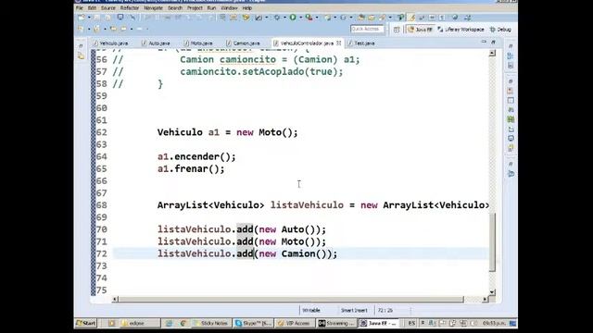Click 'listaVehiculo.add(new Auto());' line
593x333 pixels.
point(241,229)
